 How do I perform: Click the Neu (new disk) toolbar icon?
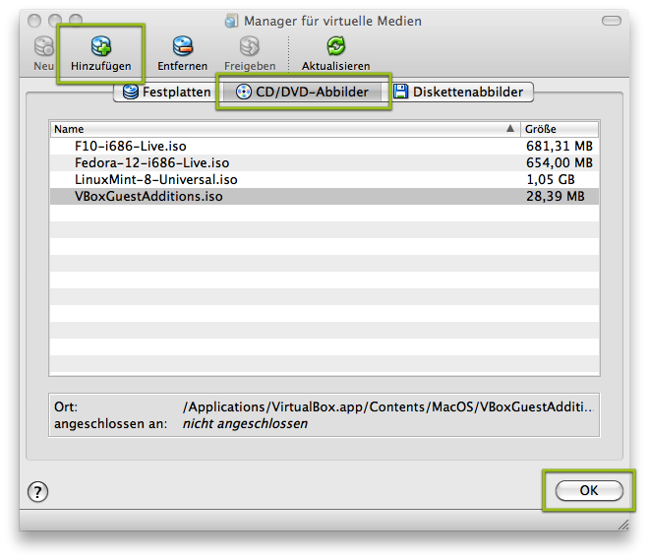(44, 45)
